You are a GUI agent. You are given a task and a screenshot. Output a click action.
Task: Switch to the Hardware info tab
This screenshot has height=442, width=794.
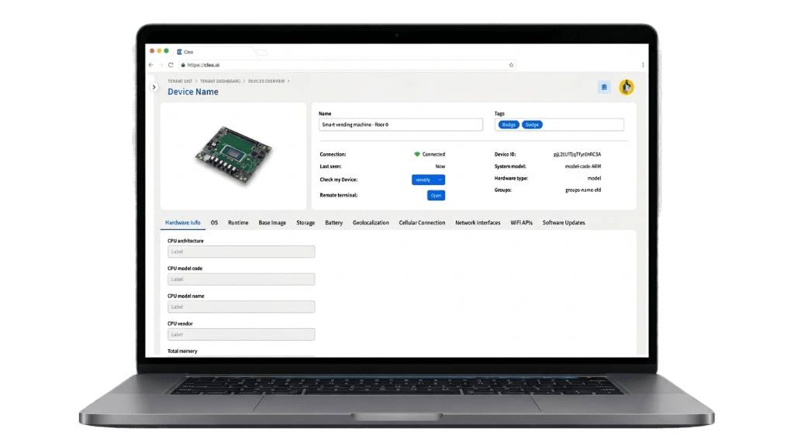182,222
